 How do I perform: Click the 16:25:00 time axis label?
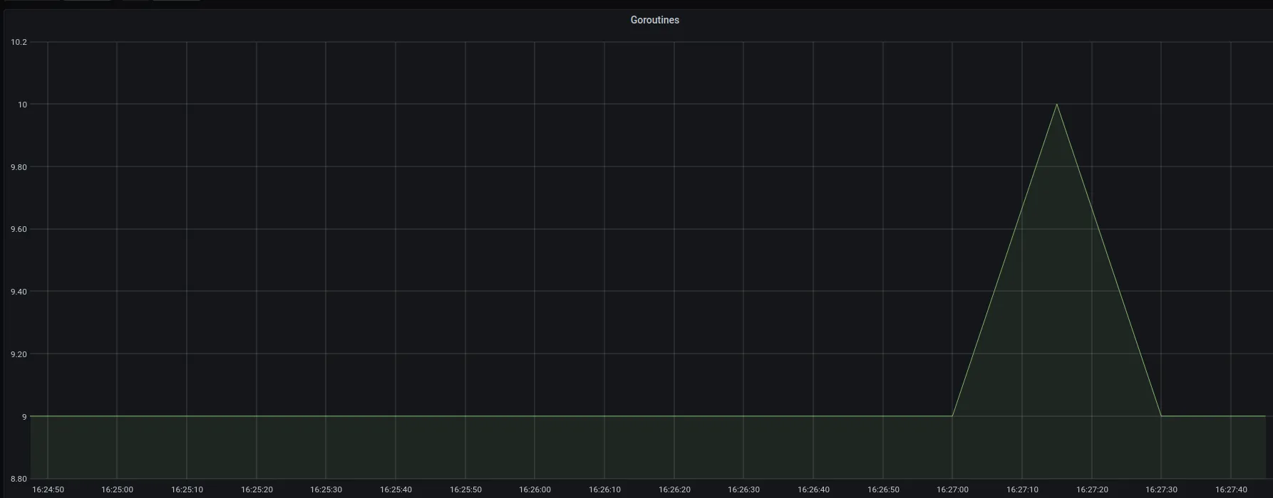(x=117, y=489)
